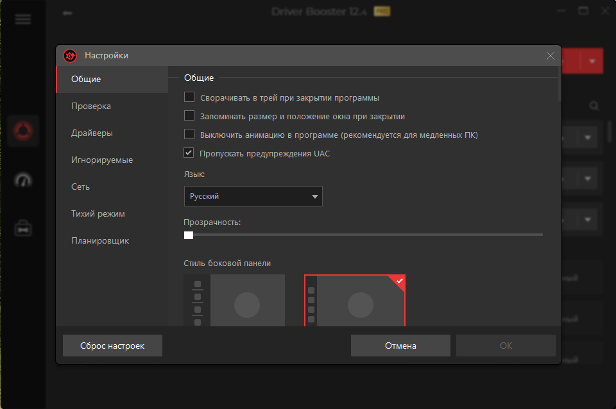This screenshot has height=409, width=616.
Task: Choose the compact sidebar style thumbnail
Action: click(355, 300)
